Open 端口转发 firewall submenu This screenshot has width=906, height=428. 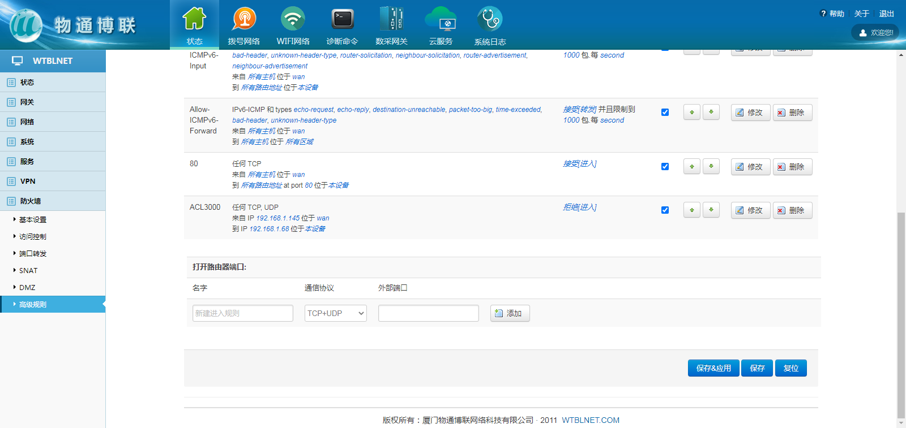pyautogui.click(x=33, y=254)
